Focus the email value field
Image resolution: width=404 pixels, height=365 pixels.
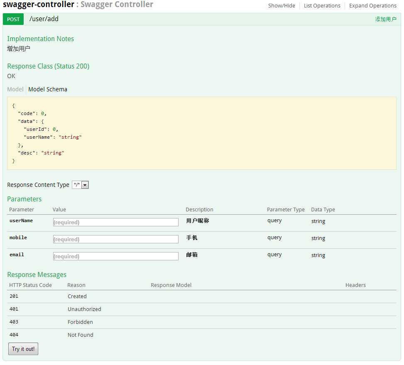(x=116, y=256)
